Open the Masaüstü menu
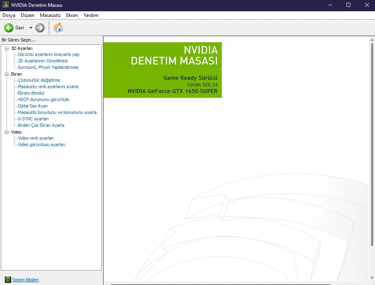The height and width of the screenshot is (285, 375). click(50, 15)
